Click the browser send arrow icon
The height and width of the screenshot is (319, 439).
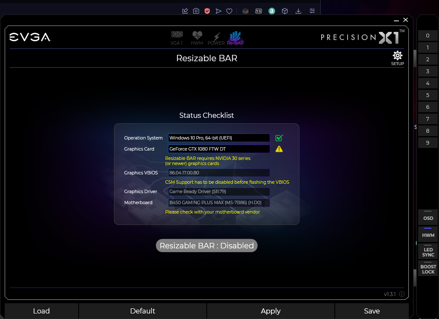218,11
